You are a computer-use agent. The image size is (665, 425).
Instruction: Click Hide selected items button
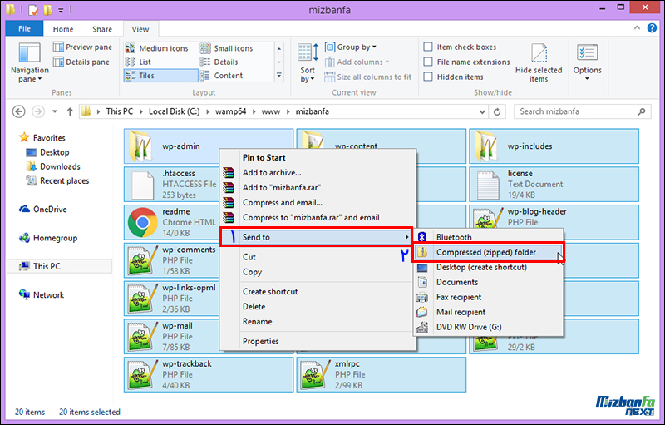point(539,62)
